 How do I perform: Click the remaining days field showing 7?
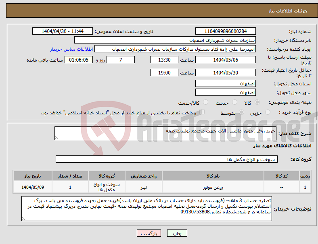(121, 60)
